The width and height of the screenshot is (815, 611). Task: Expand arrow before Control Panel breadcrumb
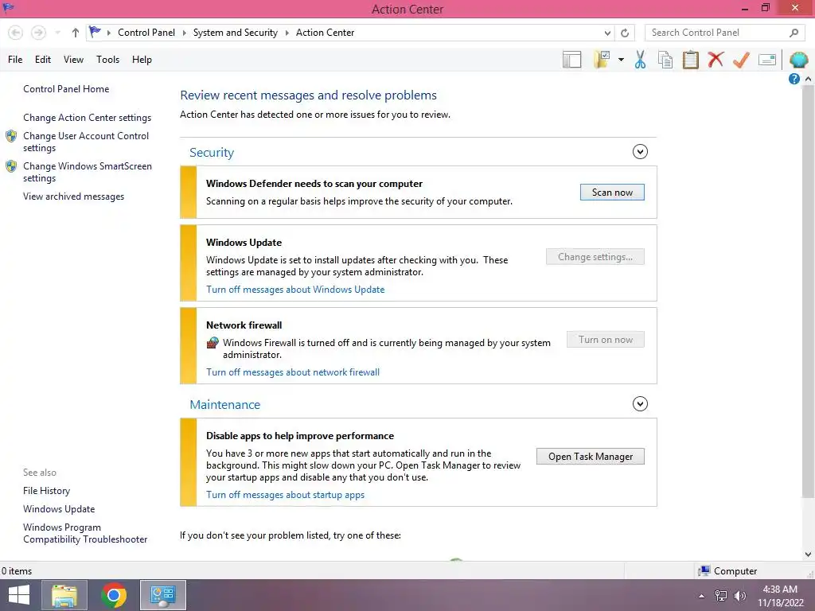tap(108, 33)
